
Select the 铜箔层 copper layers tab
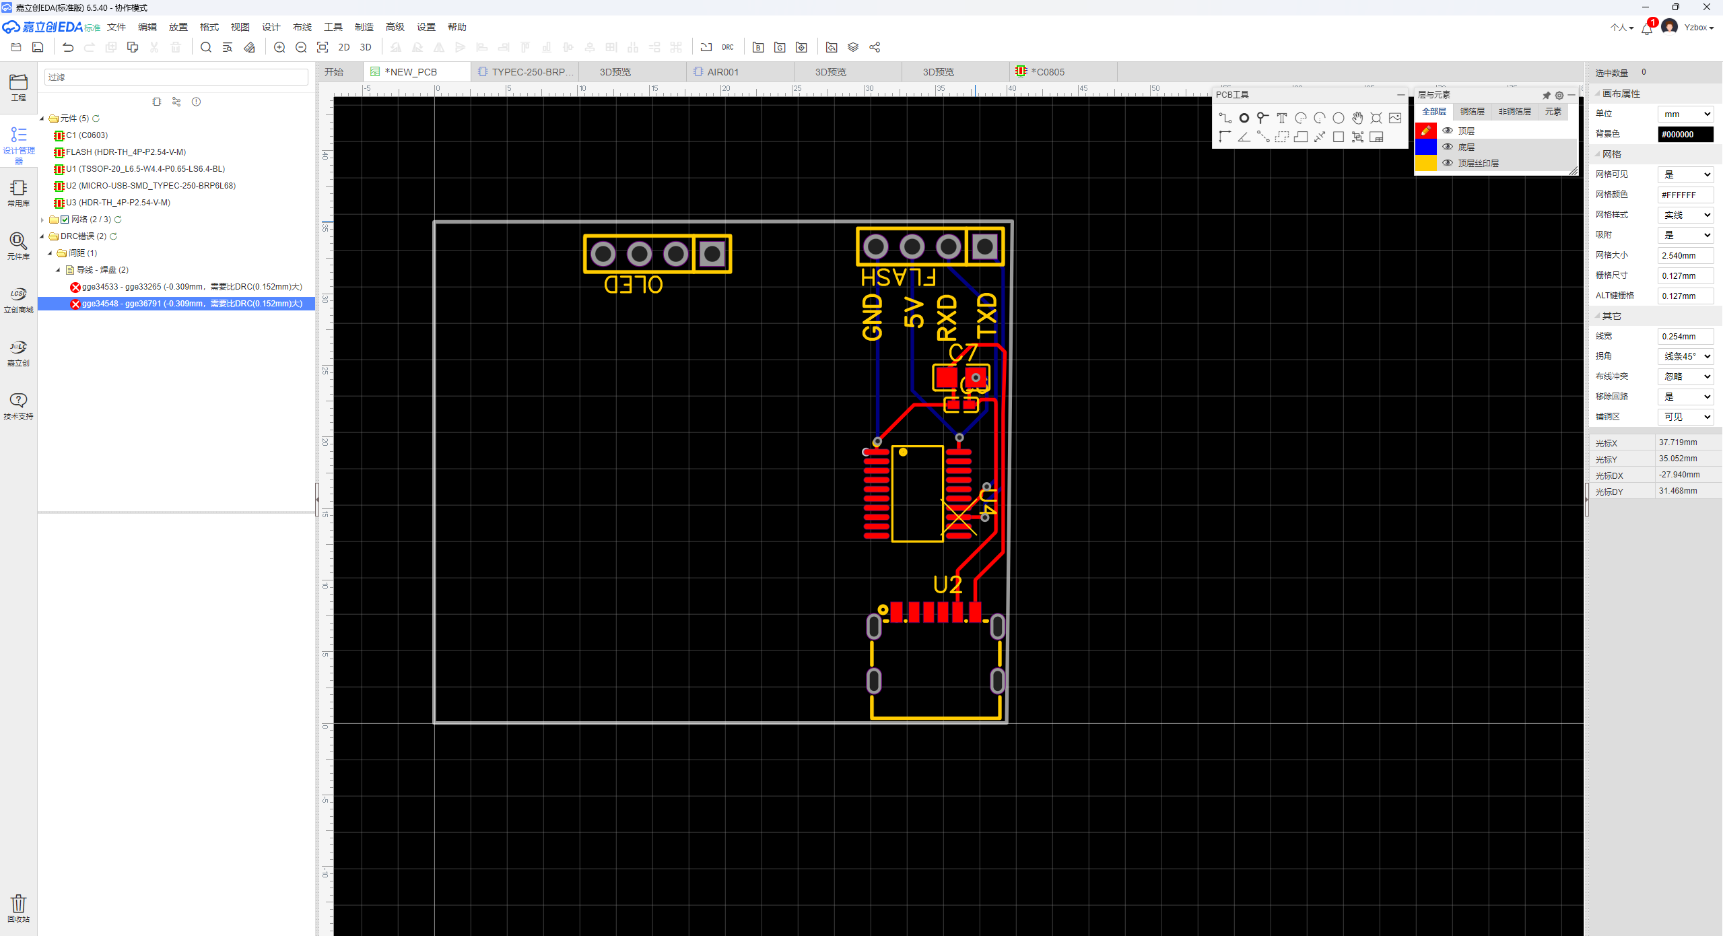(1472, 112)
